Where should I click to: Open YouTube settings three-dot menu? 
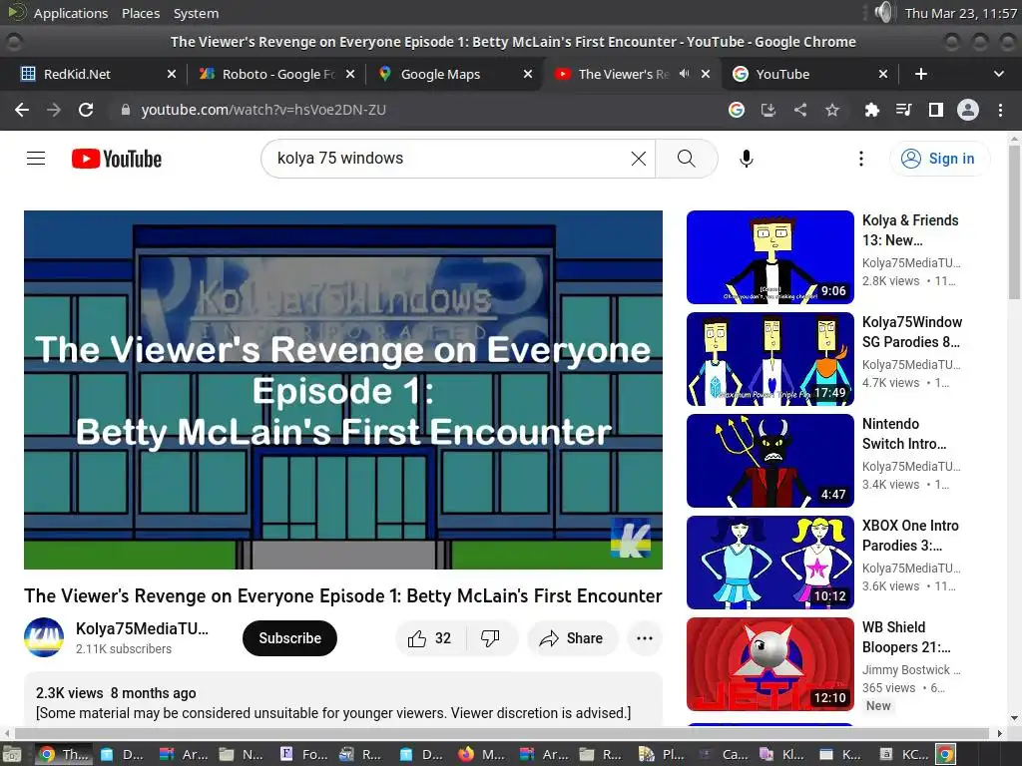[861, 159]
